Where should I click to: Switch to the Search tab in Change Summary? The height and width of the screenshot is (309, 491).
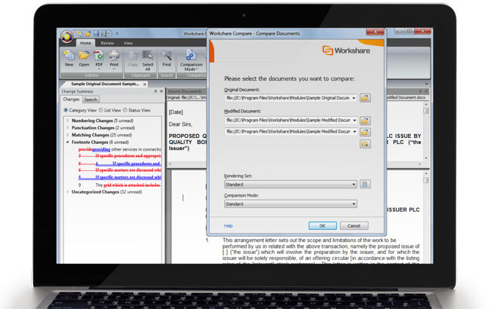[x=91, y=99]
